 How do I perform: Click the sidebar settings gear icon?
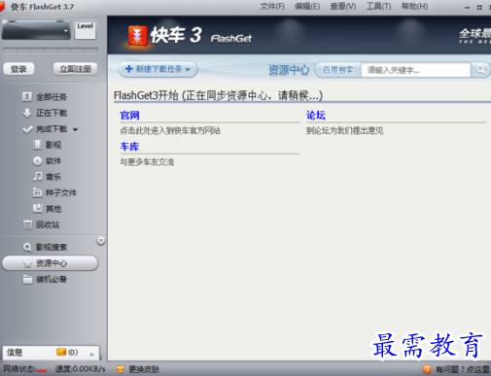[x=101, y=241]
